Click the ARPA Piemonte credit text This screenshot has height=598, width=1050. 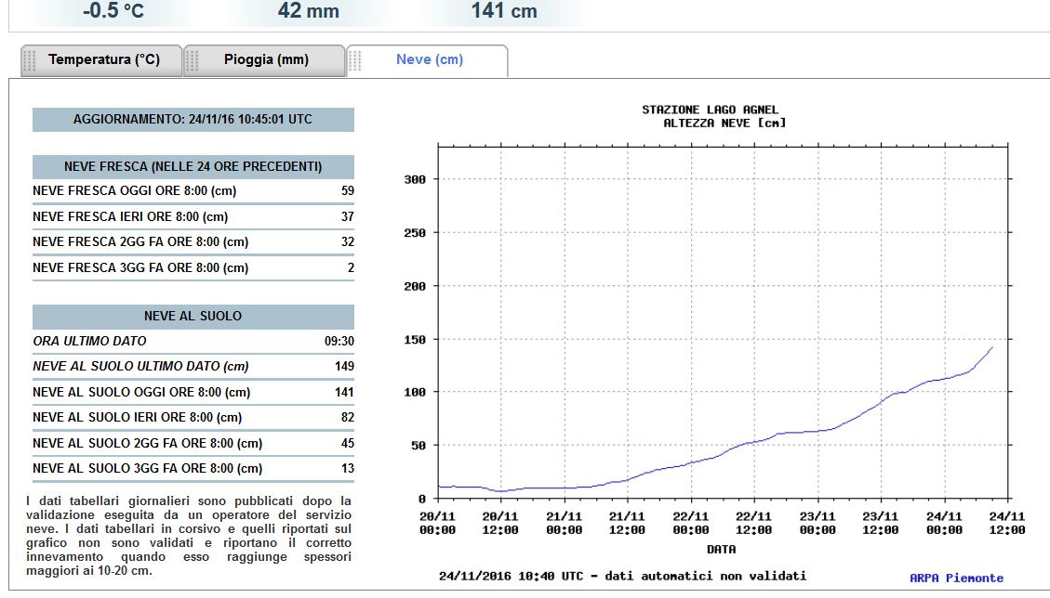[x=956, y=578]
